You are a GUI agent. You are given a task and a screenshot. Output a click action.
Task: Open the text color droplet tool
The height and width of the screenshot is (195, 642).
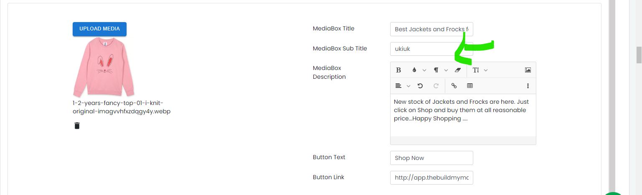tap(414, 70)
